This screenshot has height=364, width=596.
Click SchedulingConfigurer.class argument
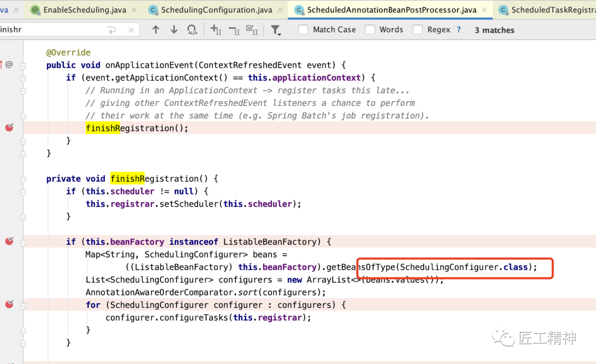(464, 267)
